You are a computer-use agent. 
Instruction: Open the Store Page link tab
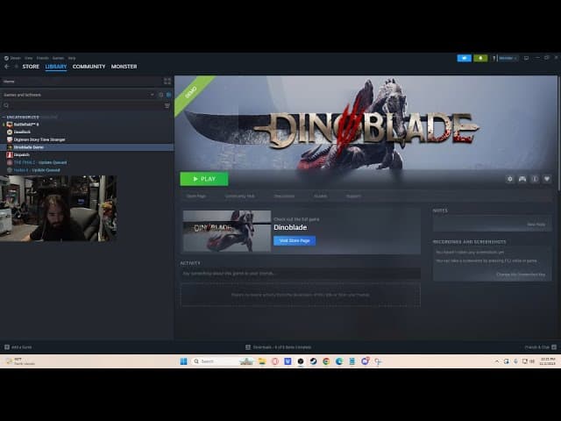(196, 196)
